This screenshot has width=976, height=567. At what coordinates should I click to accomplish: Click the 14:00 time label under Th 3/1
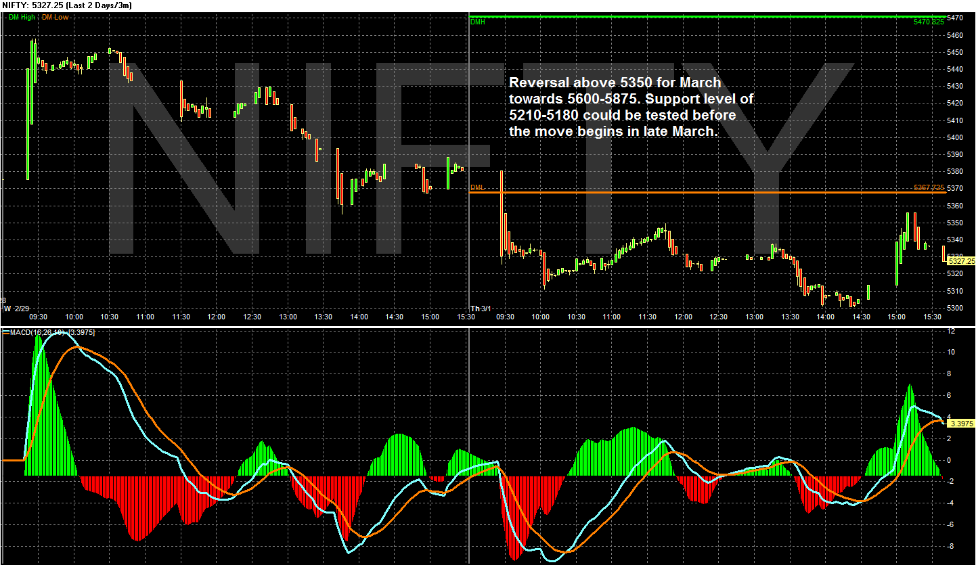pyautogui.click(x=826, y=317)
